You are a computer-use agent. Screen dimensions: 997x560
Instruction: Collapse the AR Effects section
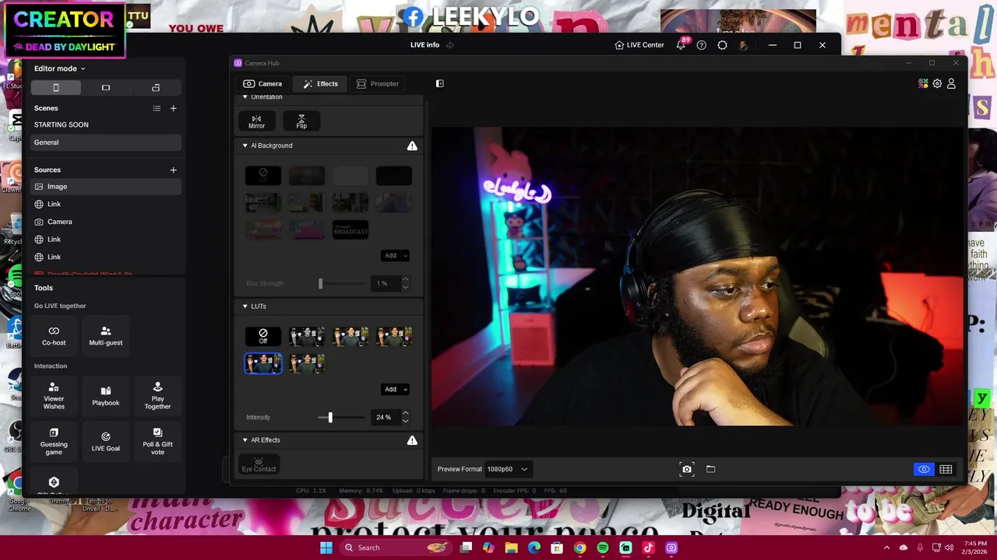tap(245, 440)
